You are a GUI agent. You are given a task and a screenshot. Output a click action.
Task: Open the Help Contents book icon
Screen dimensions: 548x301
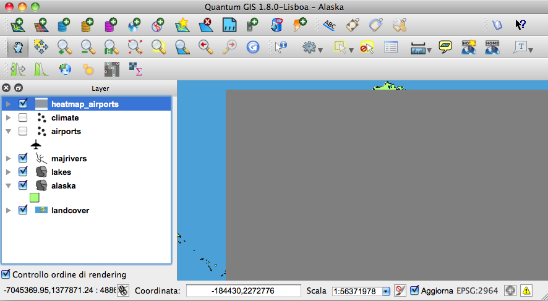tap(497, 25)
